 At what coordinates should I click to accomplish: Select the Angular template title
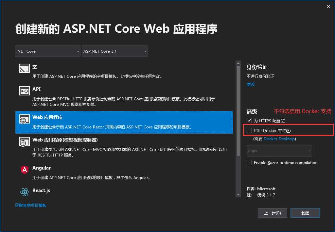pyautogui.click(x=42, y=168)
